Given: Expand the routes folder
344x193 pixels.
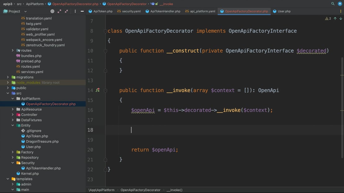Looking at the screenshot, I should click(12, 50).
